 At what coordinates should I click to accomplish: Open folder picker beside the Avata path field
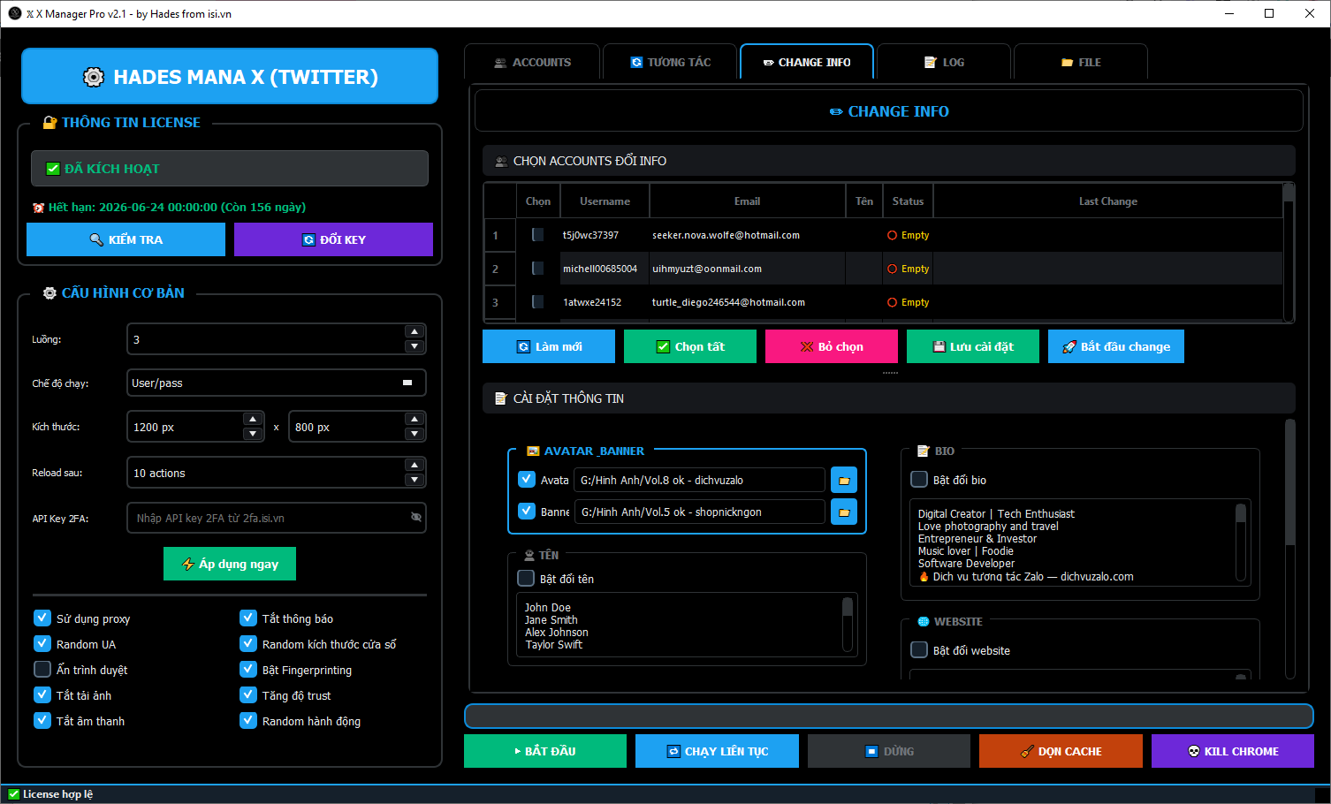click(x=843, y=480)
